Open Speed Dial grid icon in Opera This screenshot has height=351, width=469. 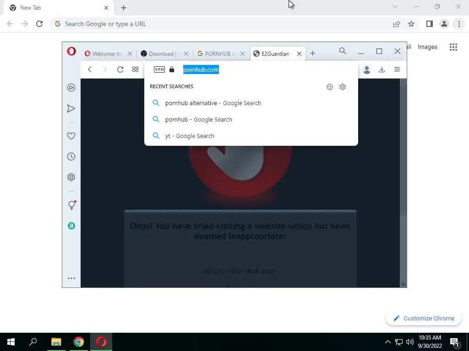click(135, 69)
